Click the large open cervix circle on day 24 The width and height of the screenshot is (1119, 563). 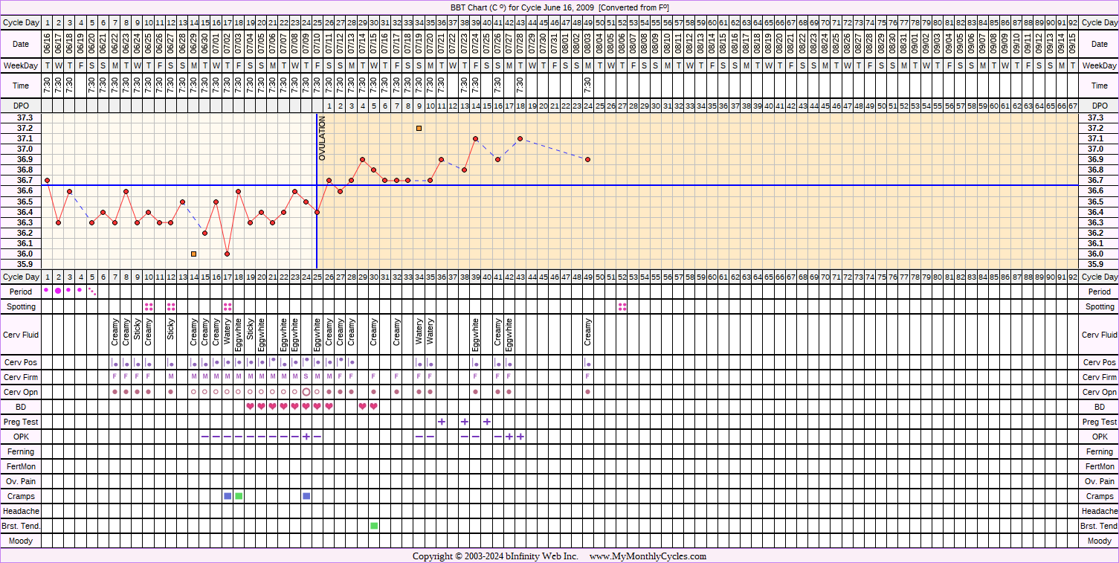(x=306, y=392)
